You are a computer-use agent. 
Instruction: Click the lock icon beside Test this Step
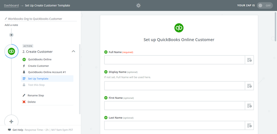(x=24, y=85)
